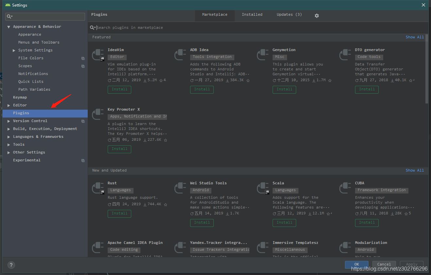Click the Yandex.Tracker plugin icon
This screenshot has width=431, height=275.
(180, 247)
